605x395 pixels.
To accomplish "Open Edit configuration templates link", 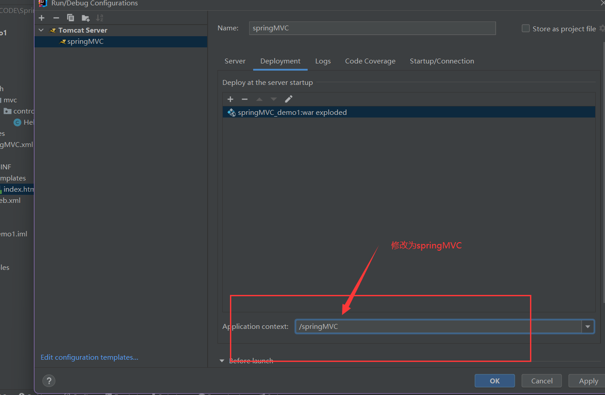I will (x=89, y=357).
